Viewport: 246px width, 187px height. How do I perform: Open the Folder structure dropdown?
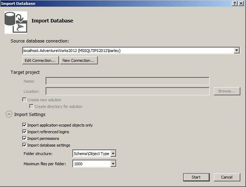click(113, 153)
